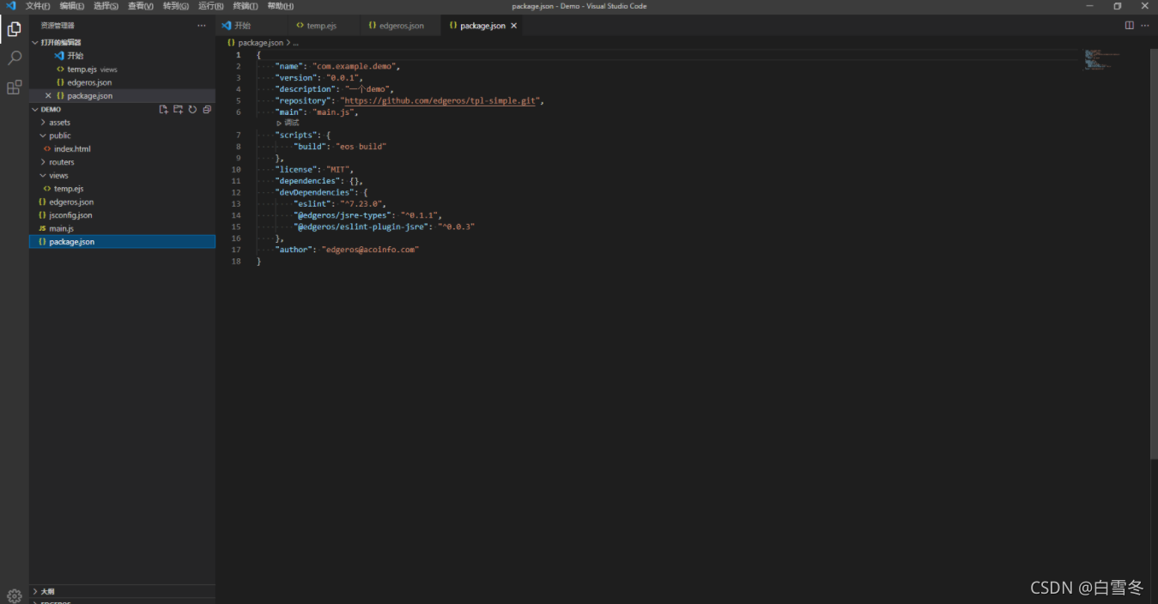
Task: Click the "@edgeros/jsre-types" key
Action: (x=342, y=215)
